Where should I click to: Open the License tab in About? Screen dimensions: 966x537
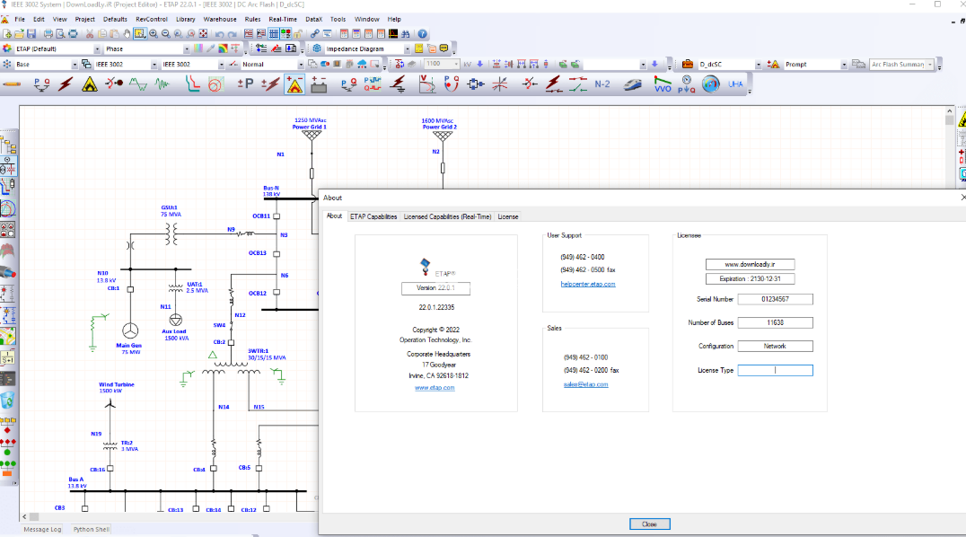507,216
